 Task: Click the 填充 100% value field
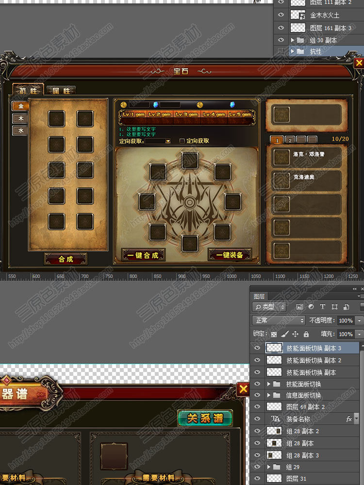coord(346,334)
